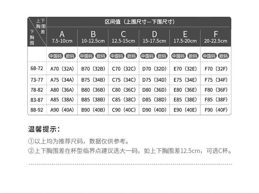
Task: Click the tip line starting with ②
Action: coord(130,151)
